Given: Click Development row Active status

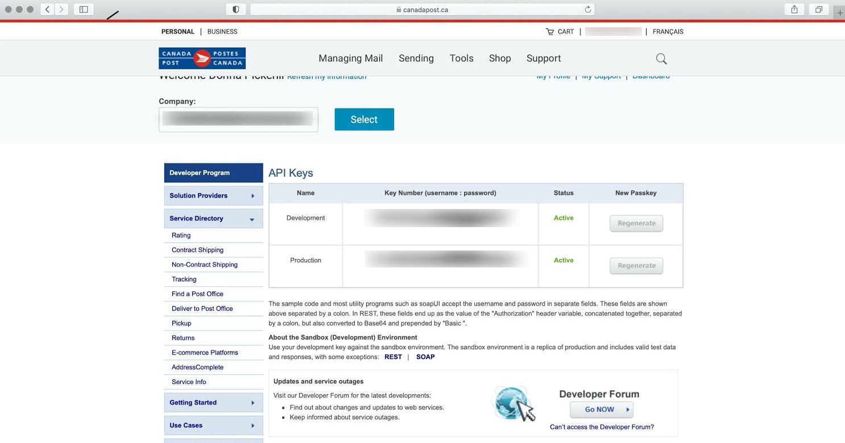Looking at the screenshot, I should (x=564, y=218).
